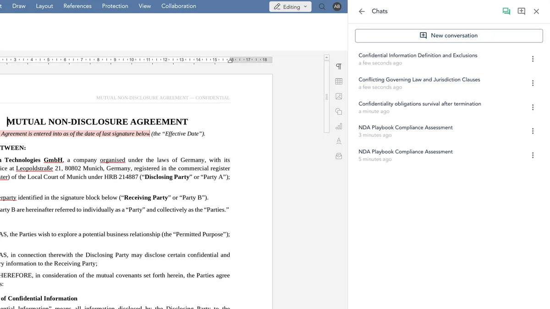This screenshot has width=550, height=309.
Task: Click the underlined word "Leopoldstraße"
Action: (x=34, y=168)
